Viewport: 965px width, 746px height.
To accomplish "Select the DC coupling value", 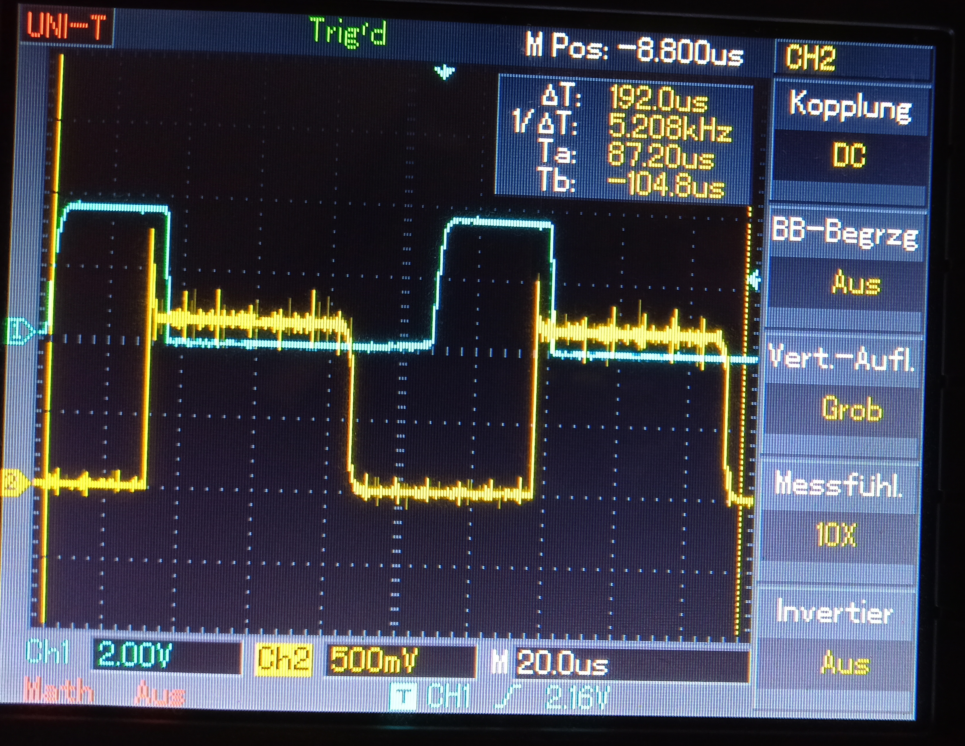I will [x=848, y=155].
